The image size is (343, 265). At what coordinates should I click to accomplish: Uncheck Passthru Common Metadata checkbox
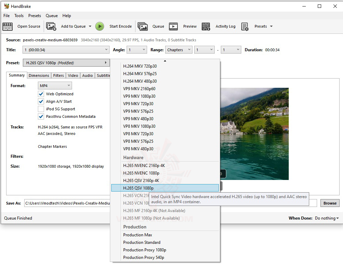tap(41, 116)
